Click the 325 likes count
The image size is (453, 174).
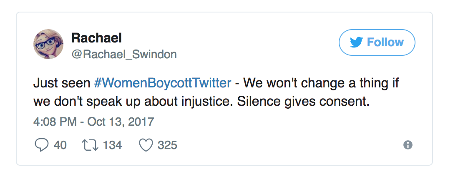(167, 145)
